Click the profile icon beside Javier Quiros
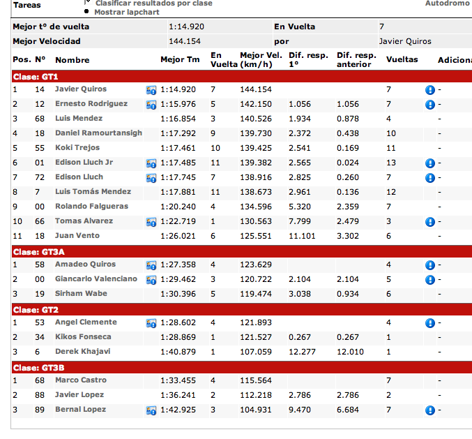 (x=151, y=90)
